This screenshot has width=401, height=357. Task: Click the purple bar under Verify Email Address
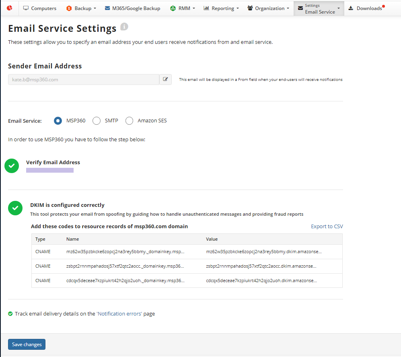coord(50,170)
